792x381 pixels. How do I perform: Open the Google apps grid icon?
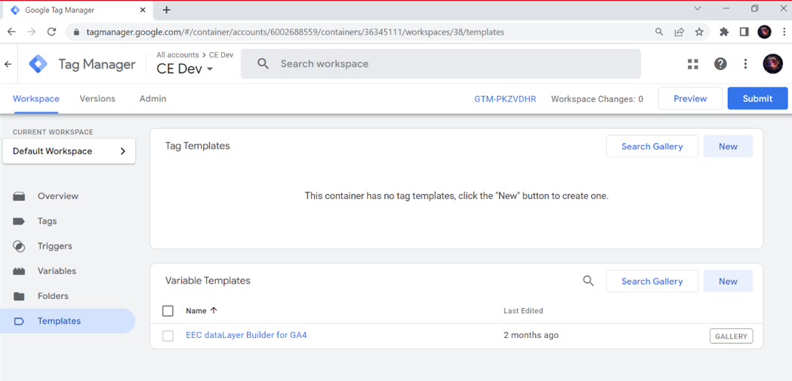[x=693, y=63]
